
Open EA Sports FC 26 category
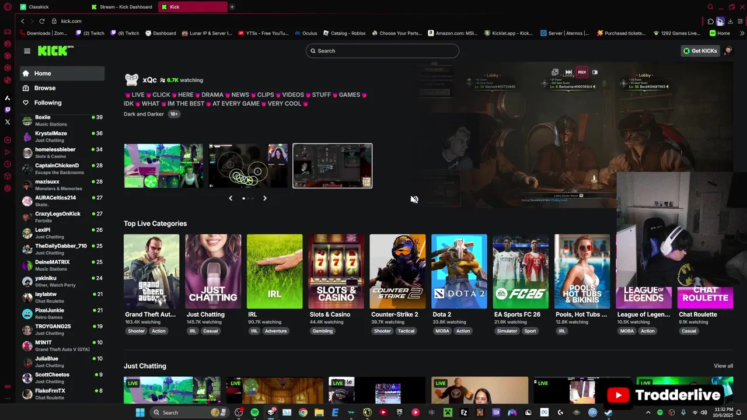pyautogui.click(x=521, y=271)
